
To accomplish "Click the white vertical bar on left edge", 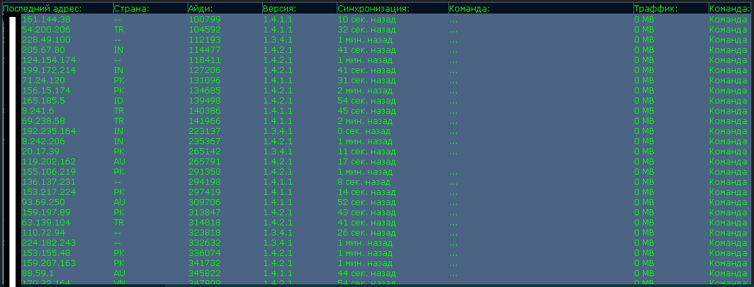I will [12, 149].
